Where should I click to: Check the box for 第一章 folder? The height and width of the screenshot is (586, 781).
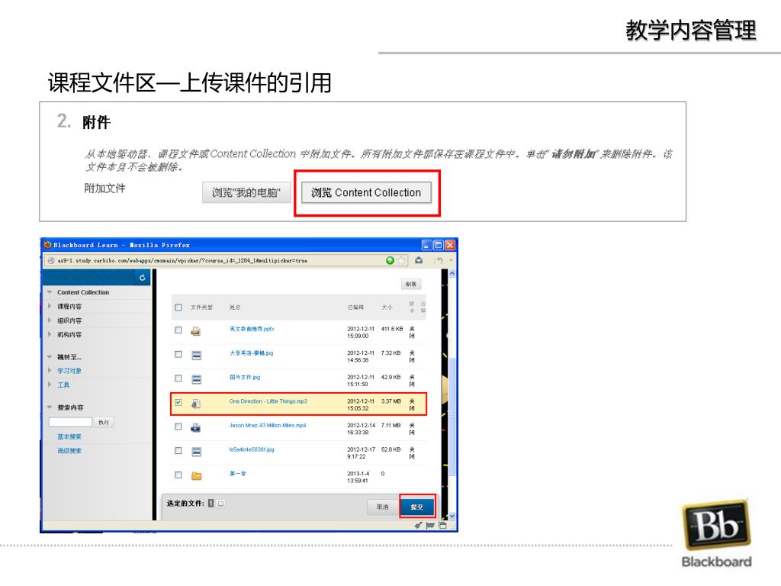[178, 475]
